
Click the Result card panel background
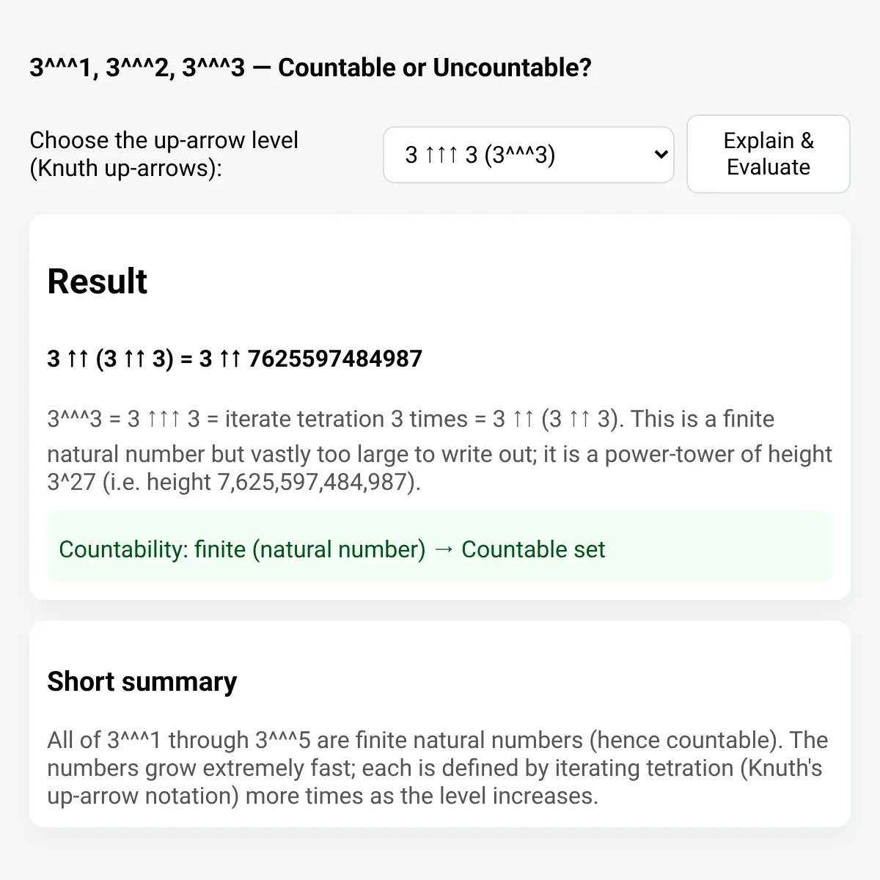(440, 407)
